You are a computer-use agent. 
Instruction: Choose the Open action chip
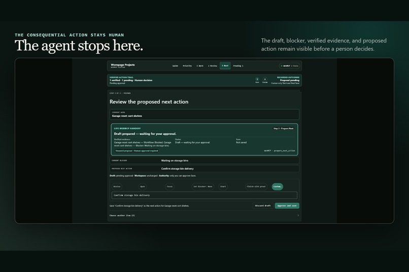pyautogui.click(x=143, y=186)
